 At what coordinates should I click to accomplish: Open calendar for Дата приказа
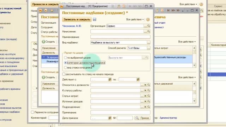110,118
